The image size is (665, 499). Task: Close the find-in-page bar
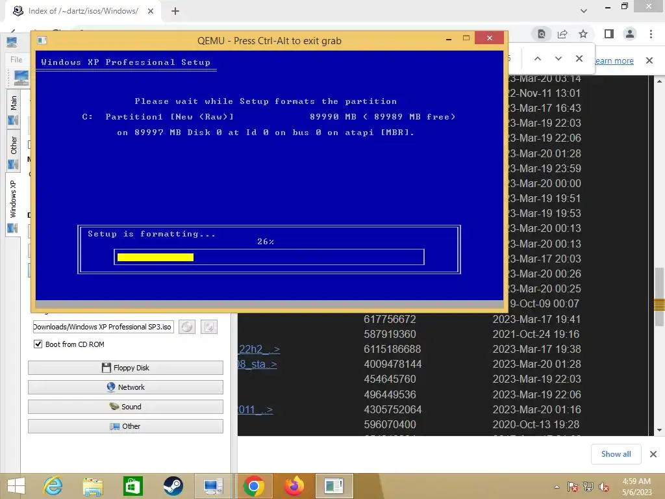(x=579, y=58)
